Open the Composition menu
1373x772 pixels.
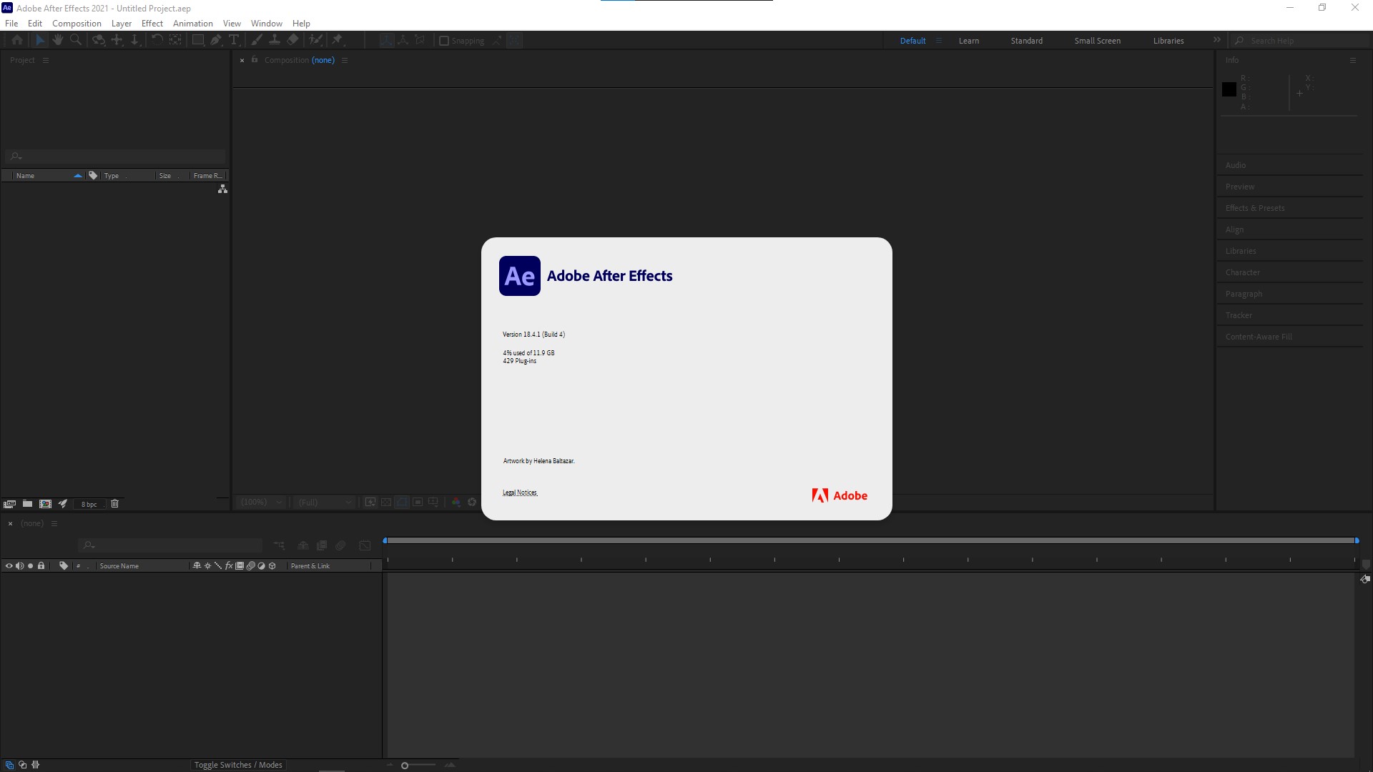pos(77,23)
